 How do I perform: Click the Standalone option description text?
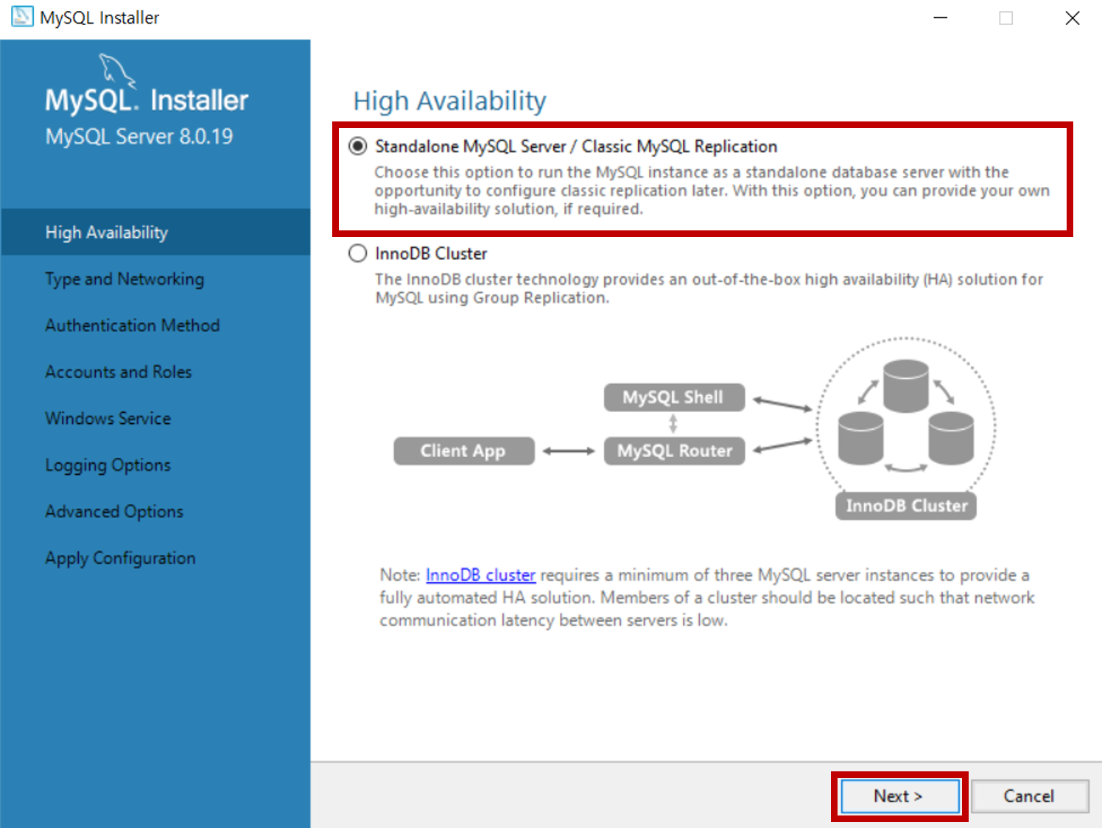coord(712,191)
